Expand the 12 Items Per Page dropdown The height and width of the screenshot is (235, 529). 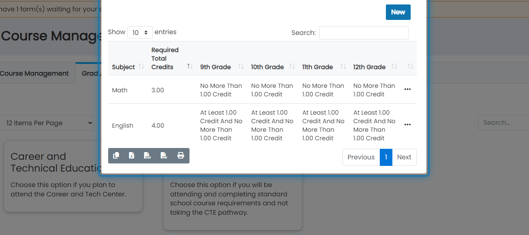(47, 123)
